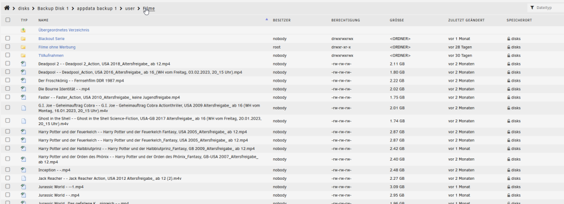Open Filme breadcrumb link
The image size is (564, 204).
click(149, 8)
